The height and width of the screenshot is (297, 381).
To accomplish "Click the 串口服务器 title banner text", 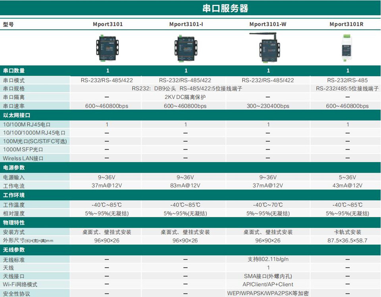I will tap(225, 8).
